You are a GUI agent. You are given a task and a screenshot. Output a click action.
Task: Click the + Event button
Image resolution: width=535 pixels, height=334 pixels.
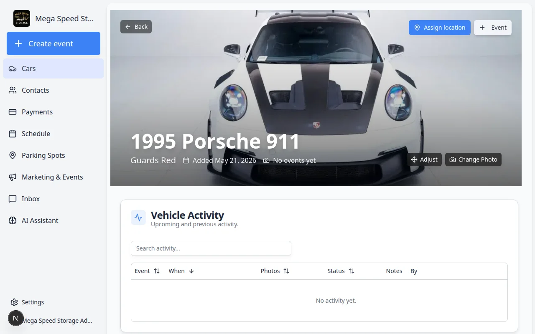(493, 28)
